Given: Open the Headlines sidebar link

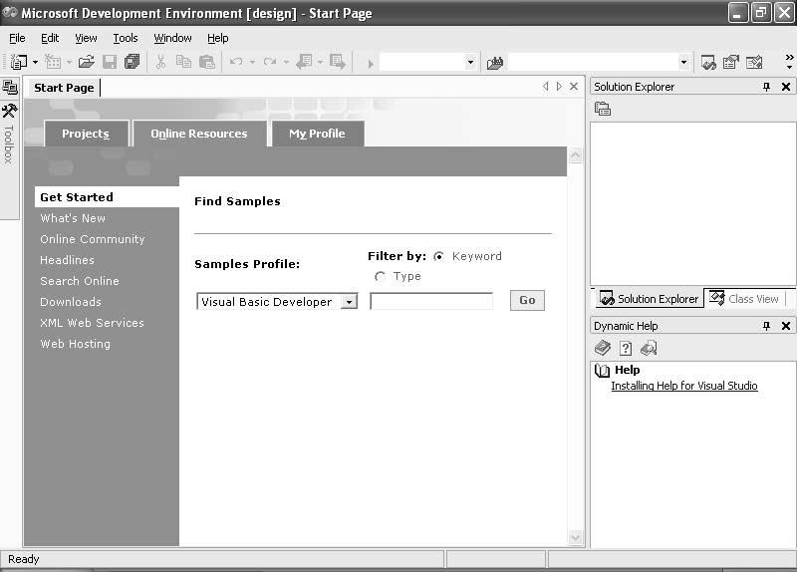Looking at the screenshot, I should point(67,260).
